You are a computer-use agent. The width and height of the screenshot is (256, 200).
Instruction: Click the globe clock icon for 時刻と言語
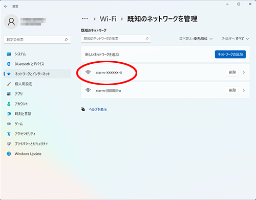(x=9, y=114)
